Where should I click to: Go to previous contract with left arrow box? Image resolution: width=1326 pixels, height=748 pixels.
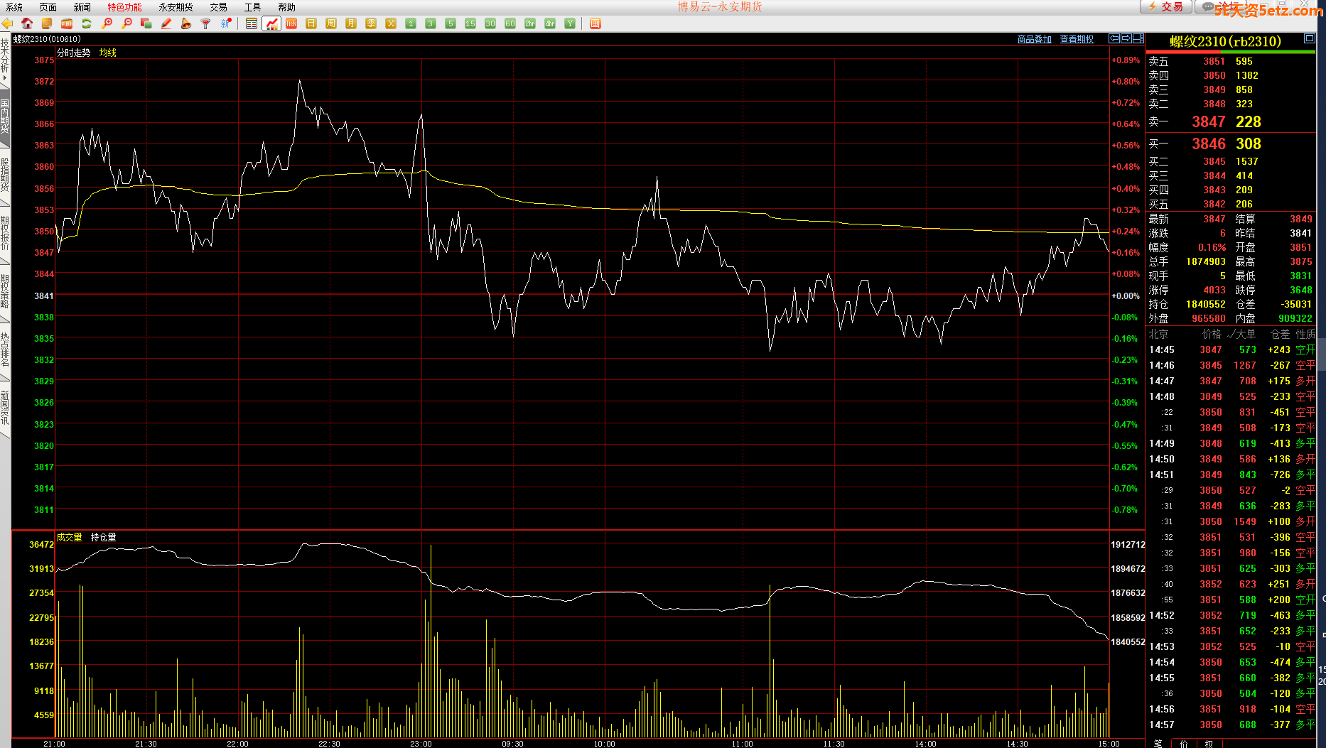tap(1114, 38)
